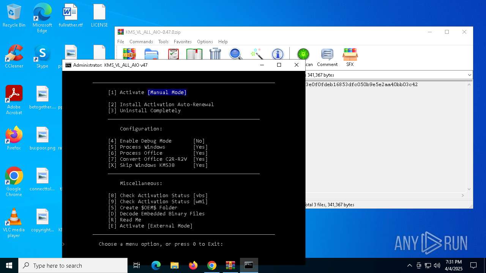Click the View book icon in WinRAR toolbar
This screenshot has width=486, height=273.
coord(194,54)
